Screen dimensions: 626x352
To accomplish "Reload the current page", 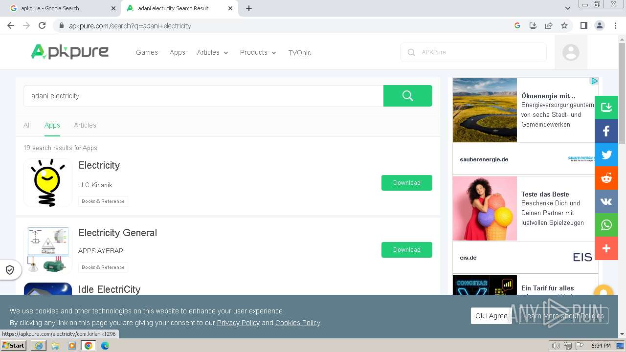I will (42, 25).
